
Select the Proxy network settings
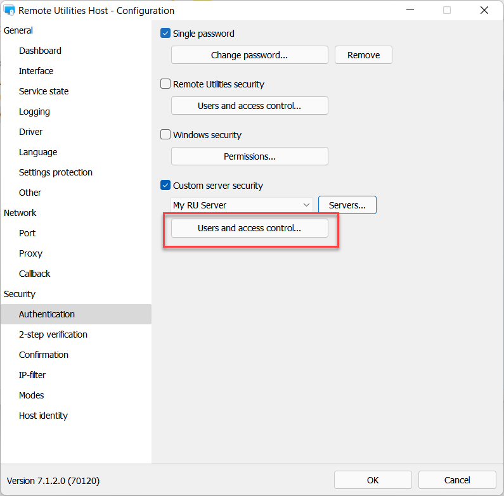coord(30,253)
